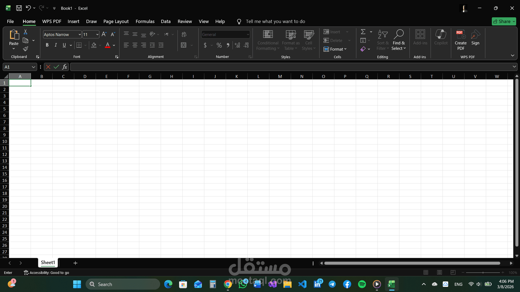Open Conditional Formatting options
This screenshot has height=292, width=520.
pyautogui.click(x=267, y=40)
